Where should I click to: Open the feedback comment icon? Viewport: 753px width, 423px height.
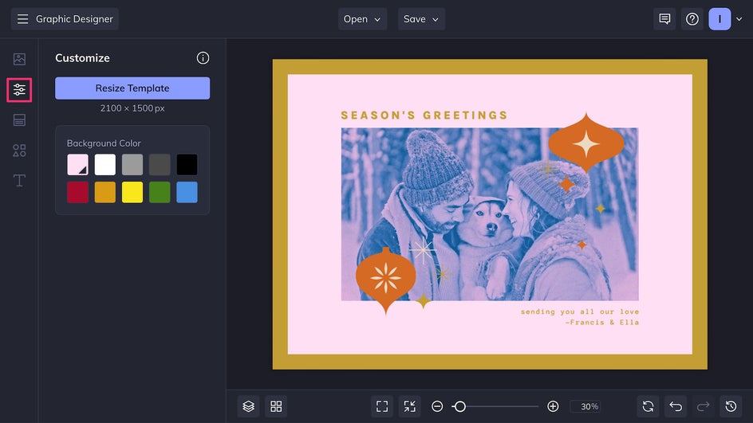(664, 19)
